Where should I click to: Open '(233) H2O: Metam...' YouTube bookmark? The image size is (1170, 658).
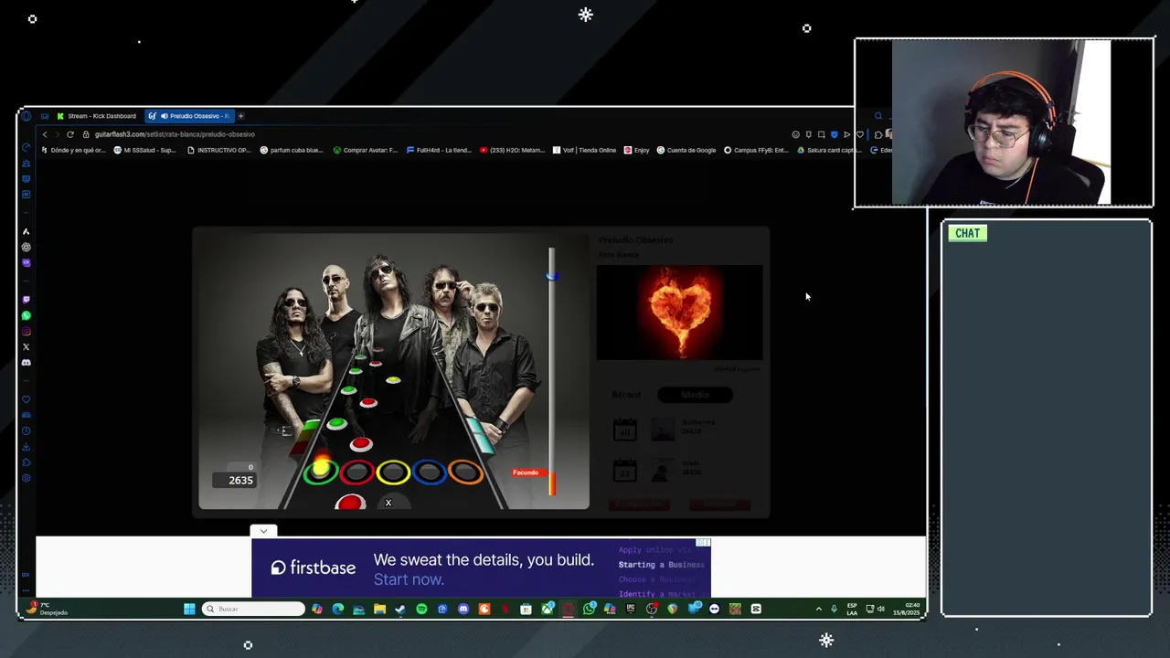click(x=512, y=150)
